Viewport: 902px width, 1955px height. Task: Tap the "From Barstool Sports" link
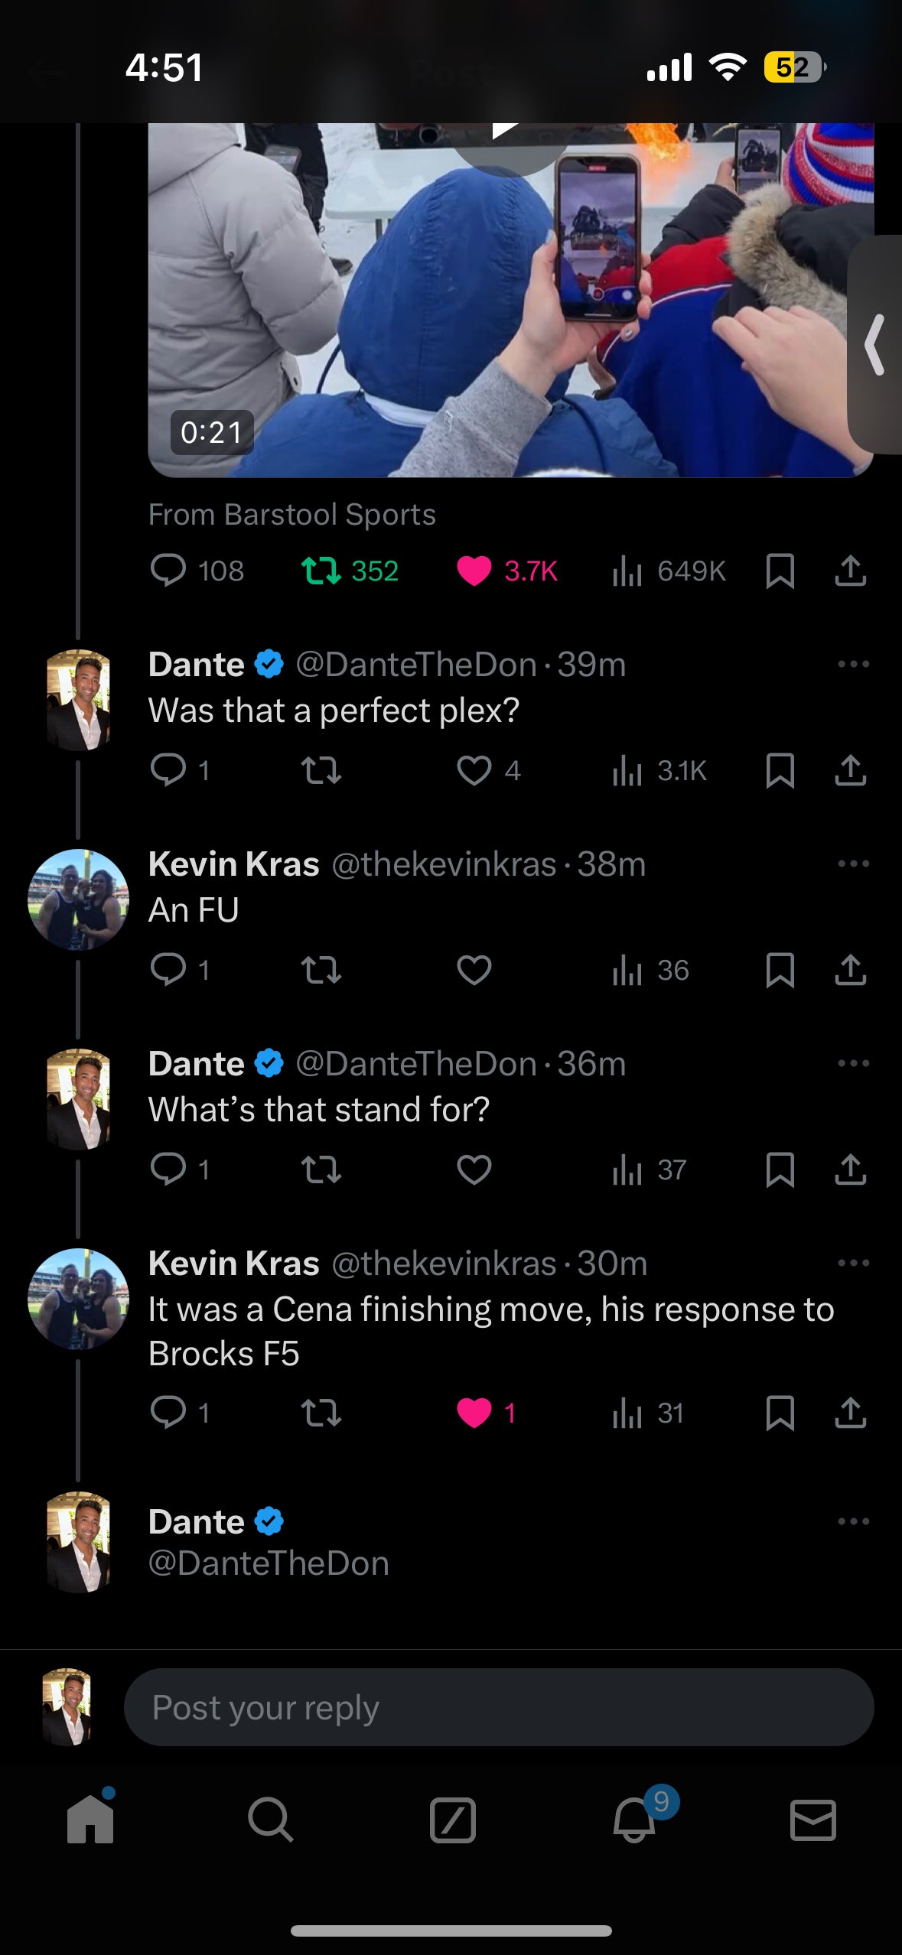click(x=291, y=515)
